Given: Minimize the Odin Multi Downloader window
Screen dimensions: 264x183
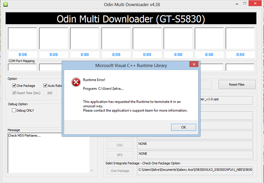Looking at the screenshot, I should (x=237, y=4).
